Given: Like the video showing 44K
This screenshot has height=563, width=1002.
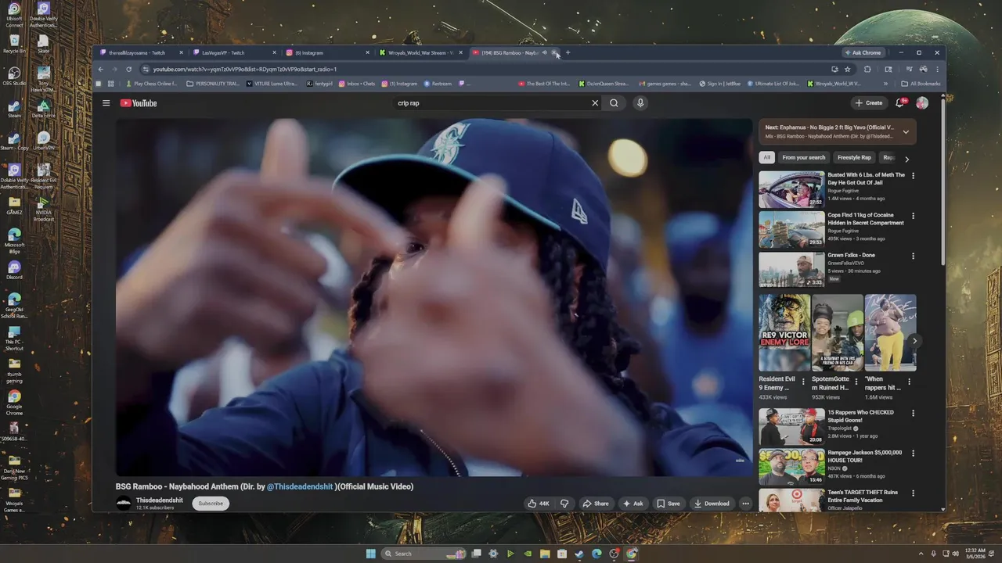Looking at the screenshot, I should tap(539, 504).
